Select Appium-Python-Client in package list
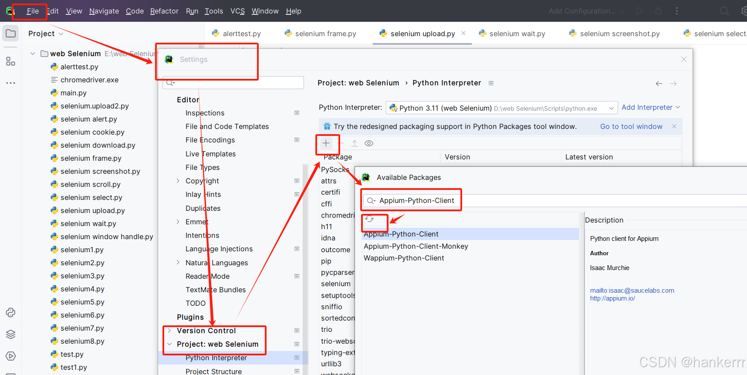747x375 pixels. coord(470,234)
